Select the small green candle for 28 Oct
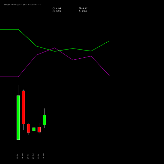This screenshot has height=164, width=164. (34, 129)
